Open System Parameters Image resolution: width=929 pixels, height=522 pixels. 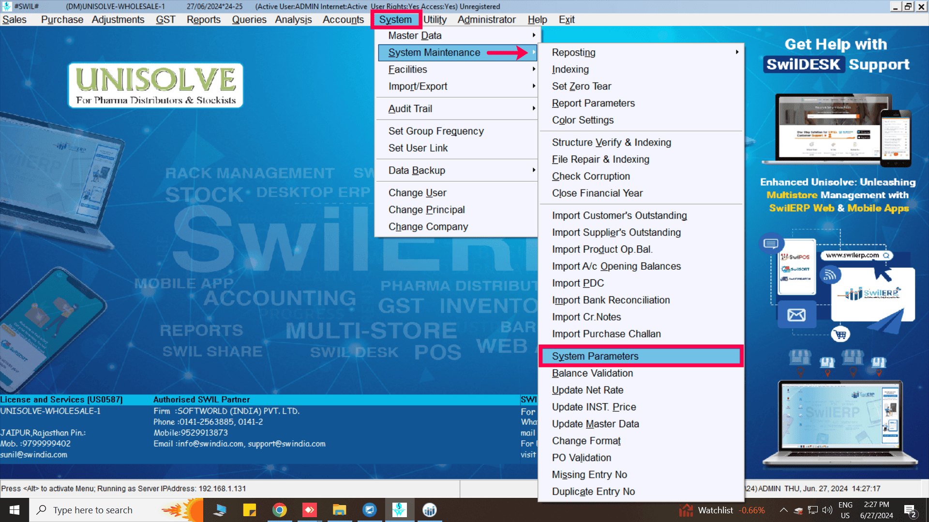coord(641,356)
